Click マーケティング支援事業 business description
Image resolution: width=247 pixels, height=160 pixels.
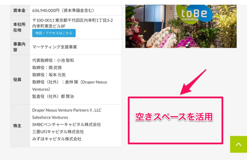[55, 47]
